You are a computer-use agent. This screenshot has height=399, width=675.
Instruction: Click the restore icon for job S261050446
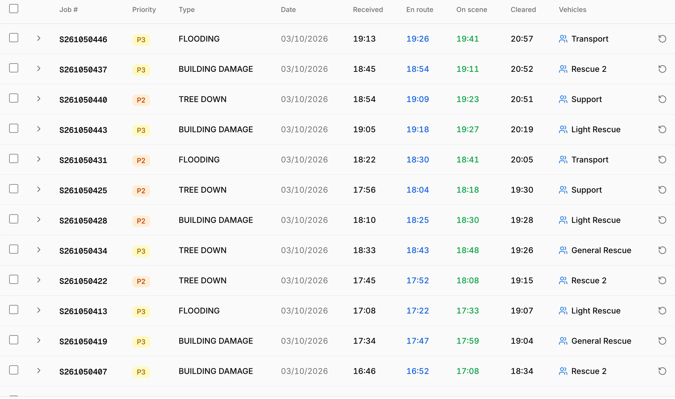click(x=662, y=39)
